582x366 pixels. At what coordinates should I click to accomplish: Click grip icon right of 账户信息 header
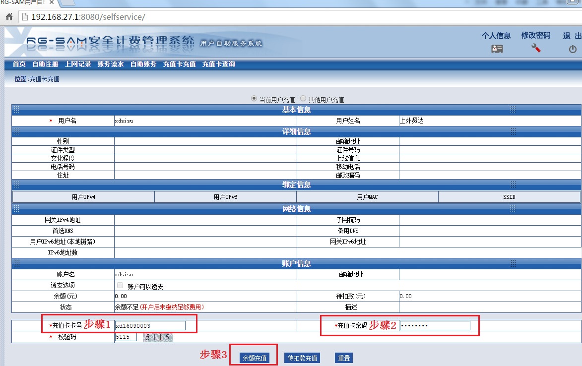pyautogui.click(x=513, y=263)
